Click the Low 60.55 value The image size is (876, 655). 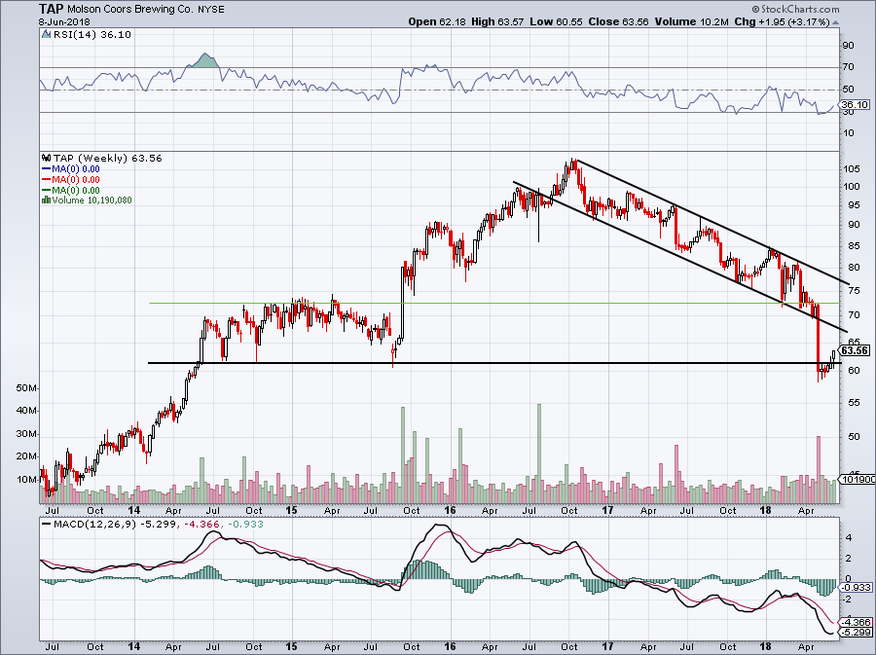(x=556, y=21)
